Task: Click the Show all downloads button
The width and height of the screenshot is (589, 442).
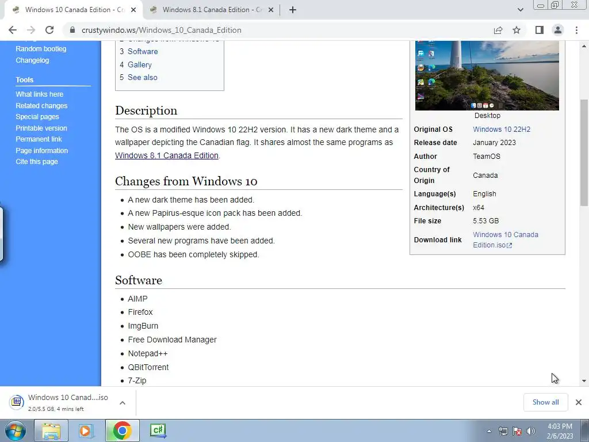Action: [545, 402]
